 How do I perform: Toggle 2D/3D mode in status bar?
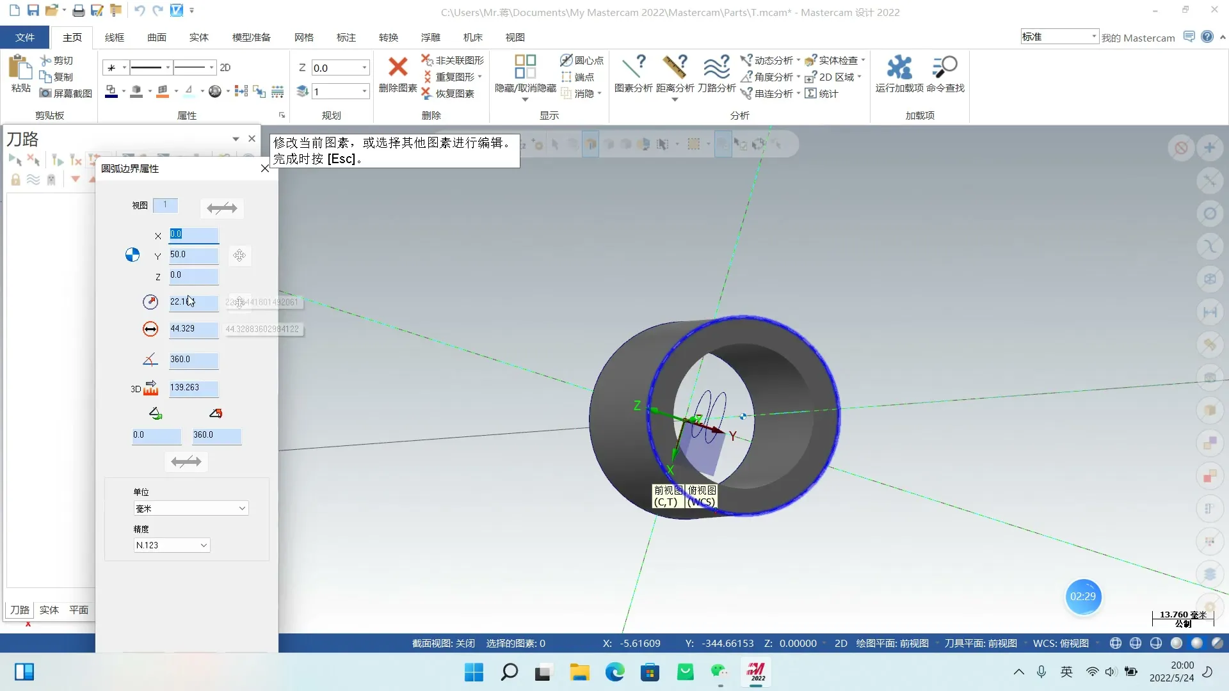[840, 644]
